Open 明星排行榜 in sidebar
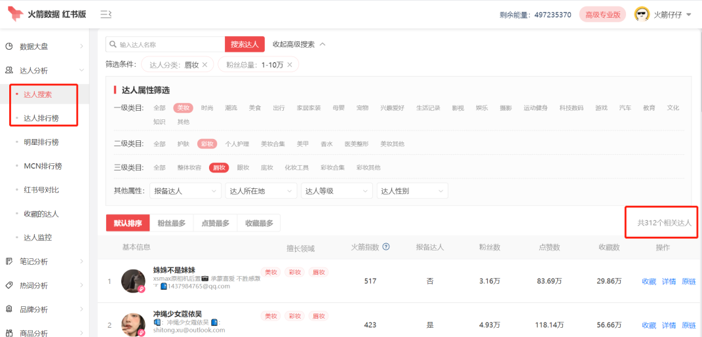Viewport: 702px width, 337px height. pyautogui.click(x=41, y=142)
